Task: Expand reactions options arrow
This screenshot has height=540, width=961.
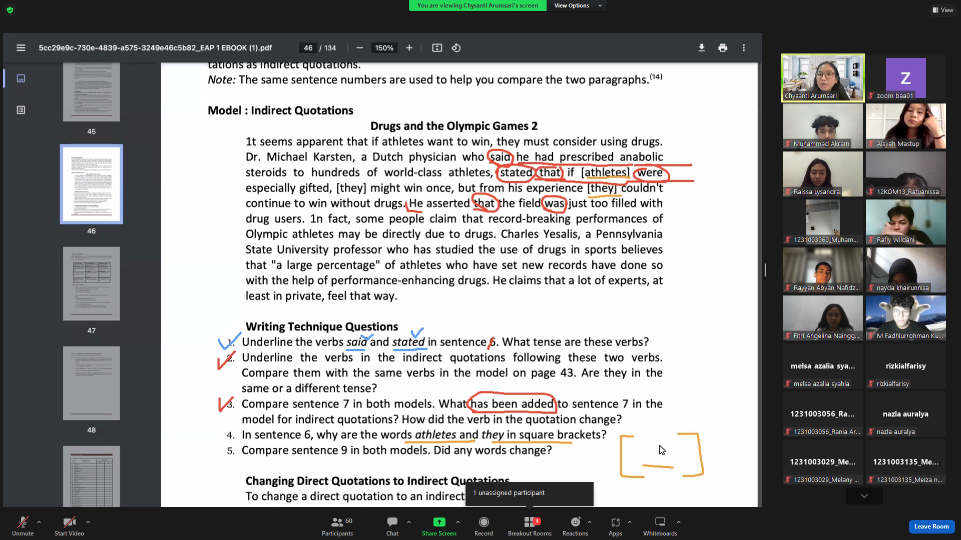Action: (x=590, y=522)
